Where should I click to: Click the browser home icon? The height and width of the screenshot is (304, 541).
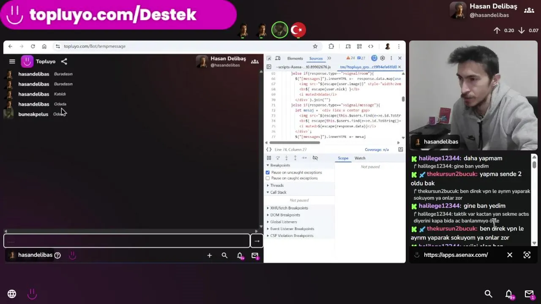[x=44, y=46]
